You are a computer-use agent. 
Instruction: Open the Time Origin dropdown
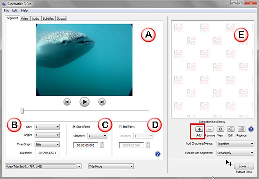click(47, 144)
